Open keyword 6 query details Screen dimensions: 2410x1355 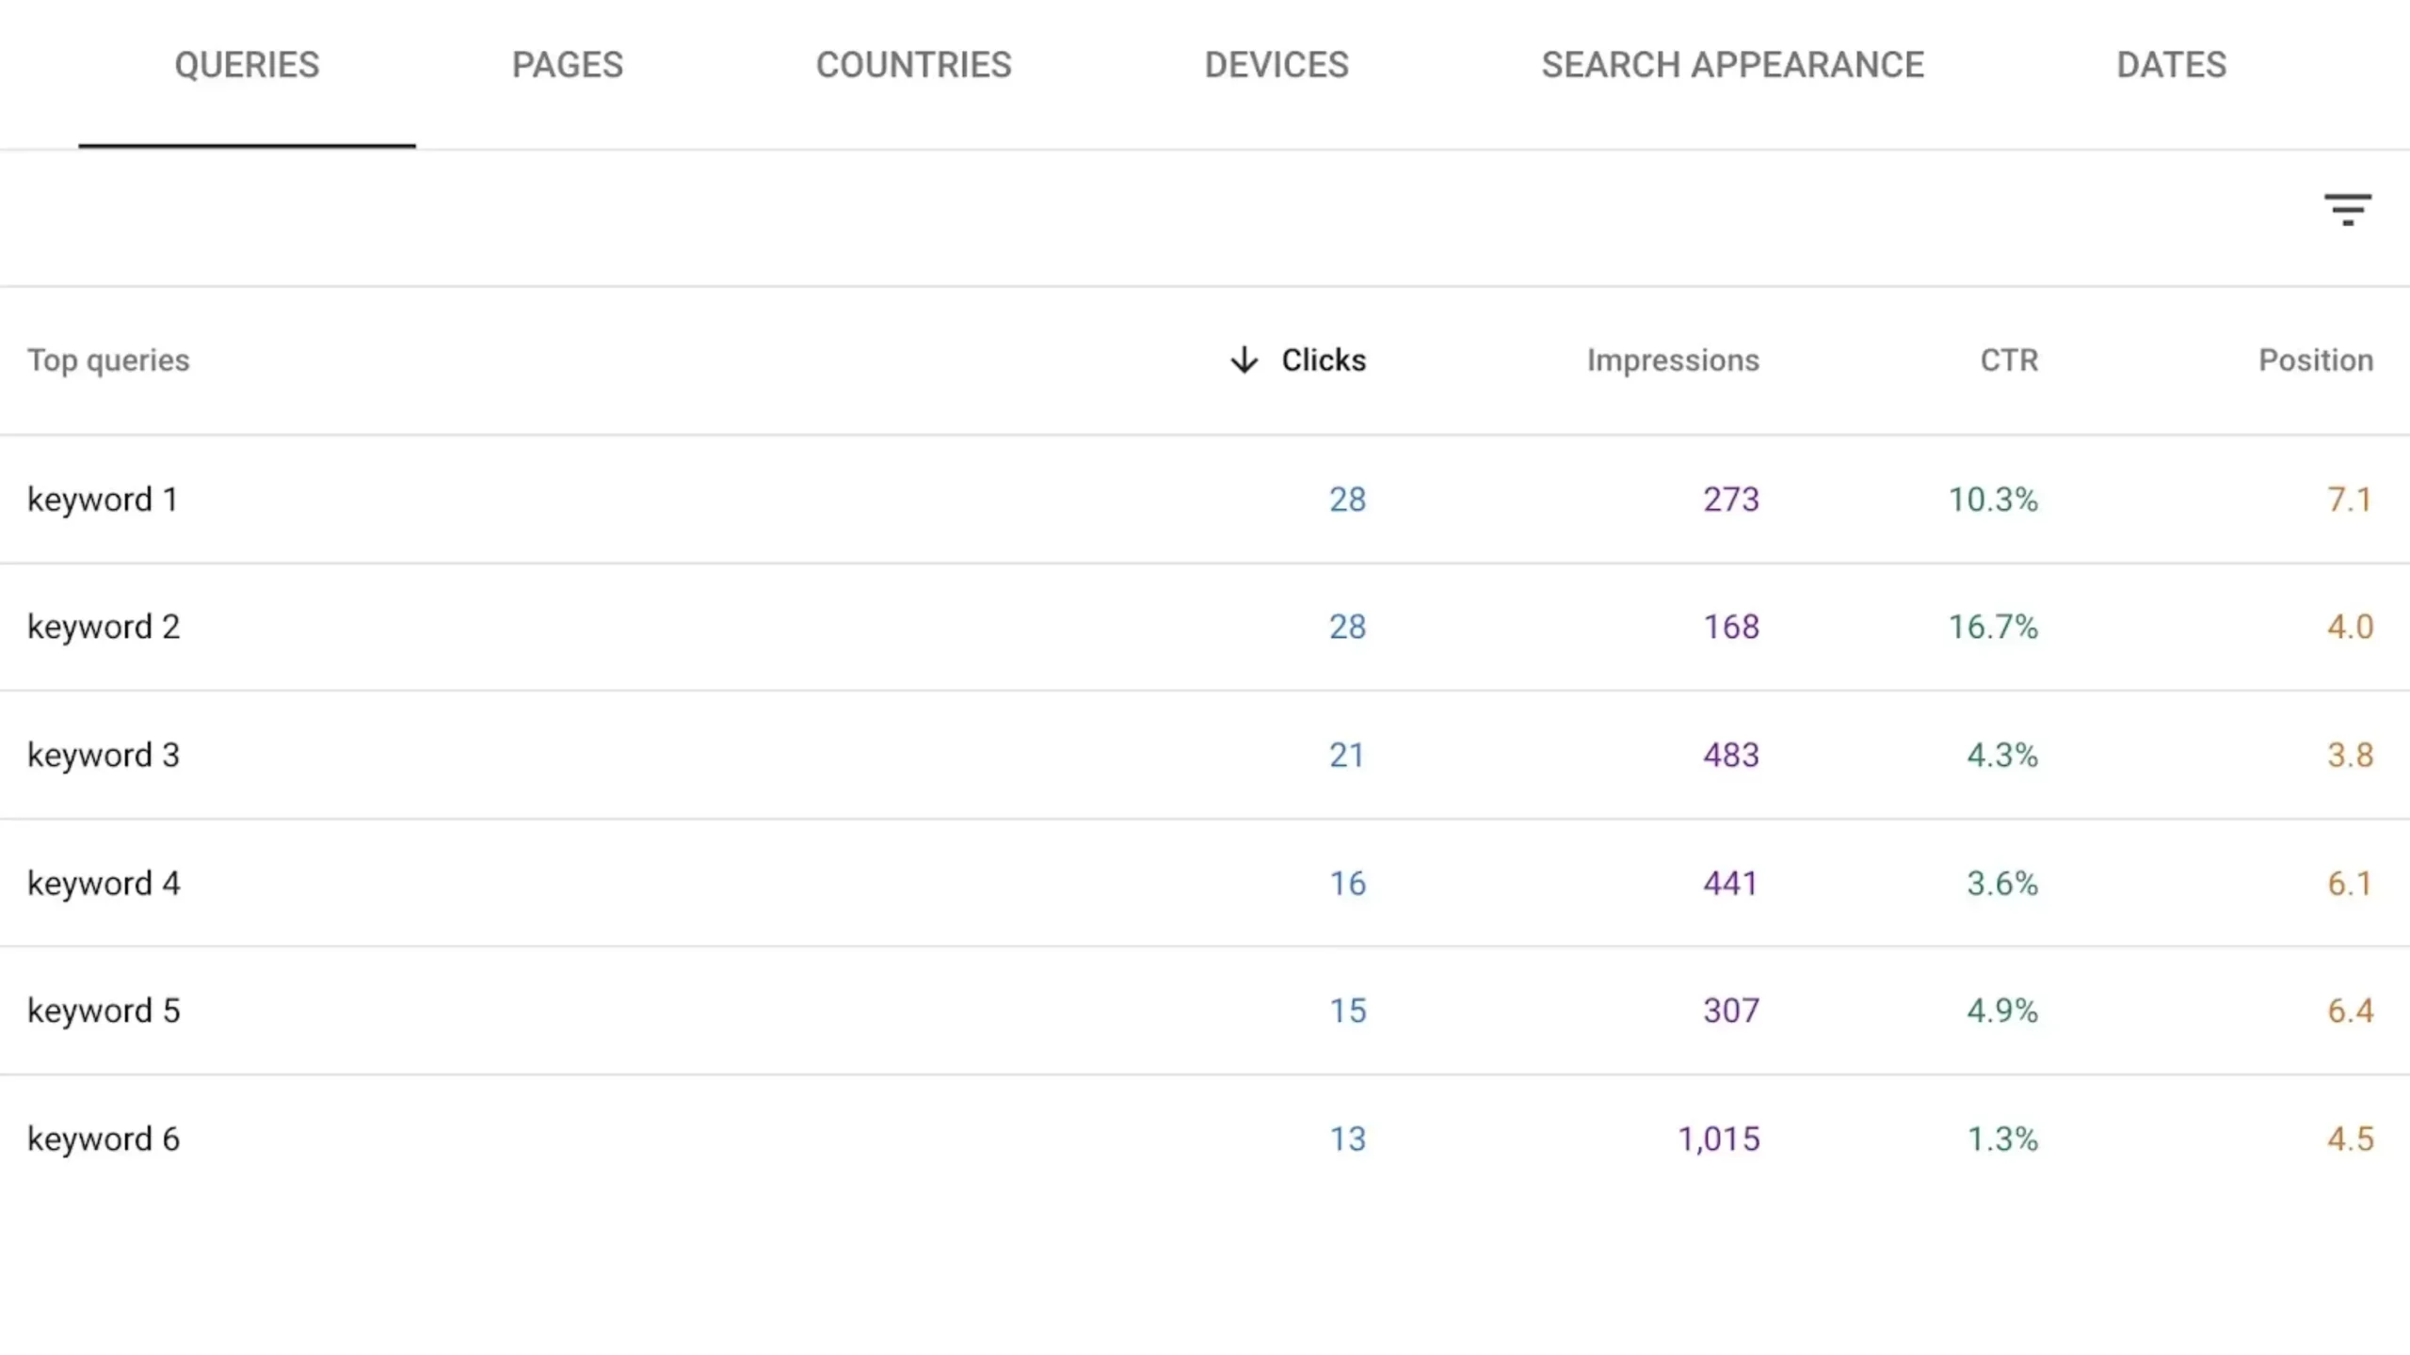104,1139
